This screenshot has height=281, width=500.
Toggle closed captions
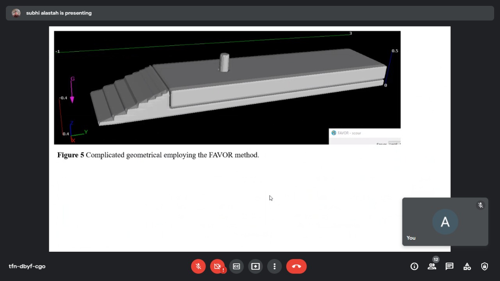[x=236, y=266]
